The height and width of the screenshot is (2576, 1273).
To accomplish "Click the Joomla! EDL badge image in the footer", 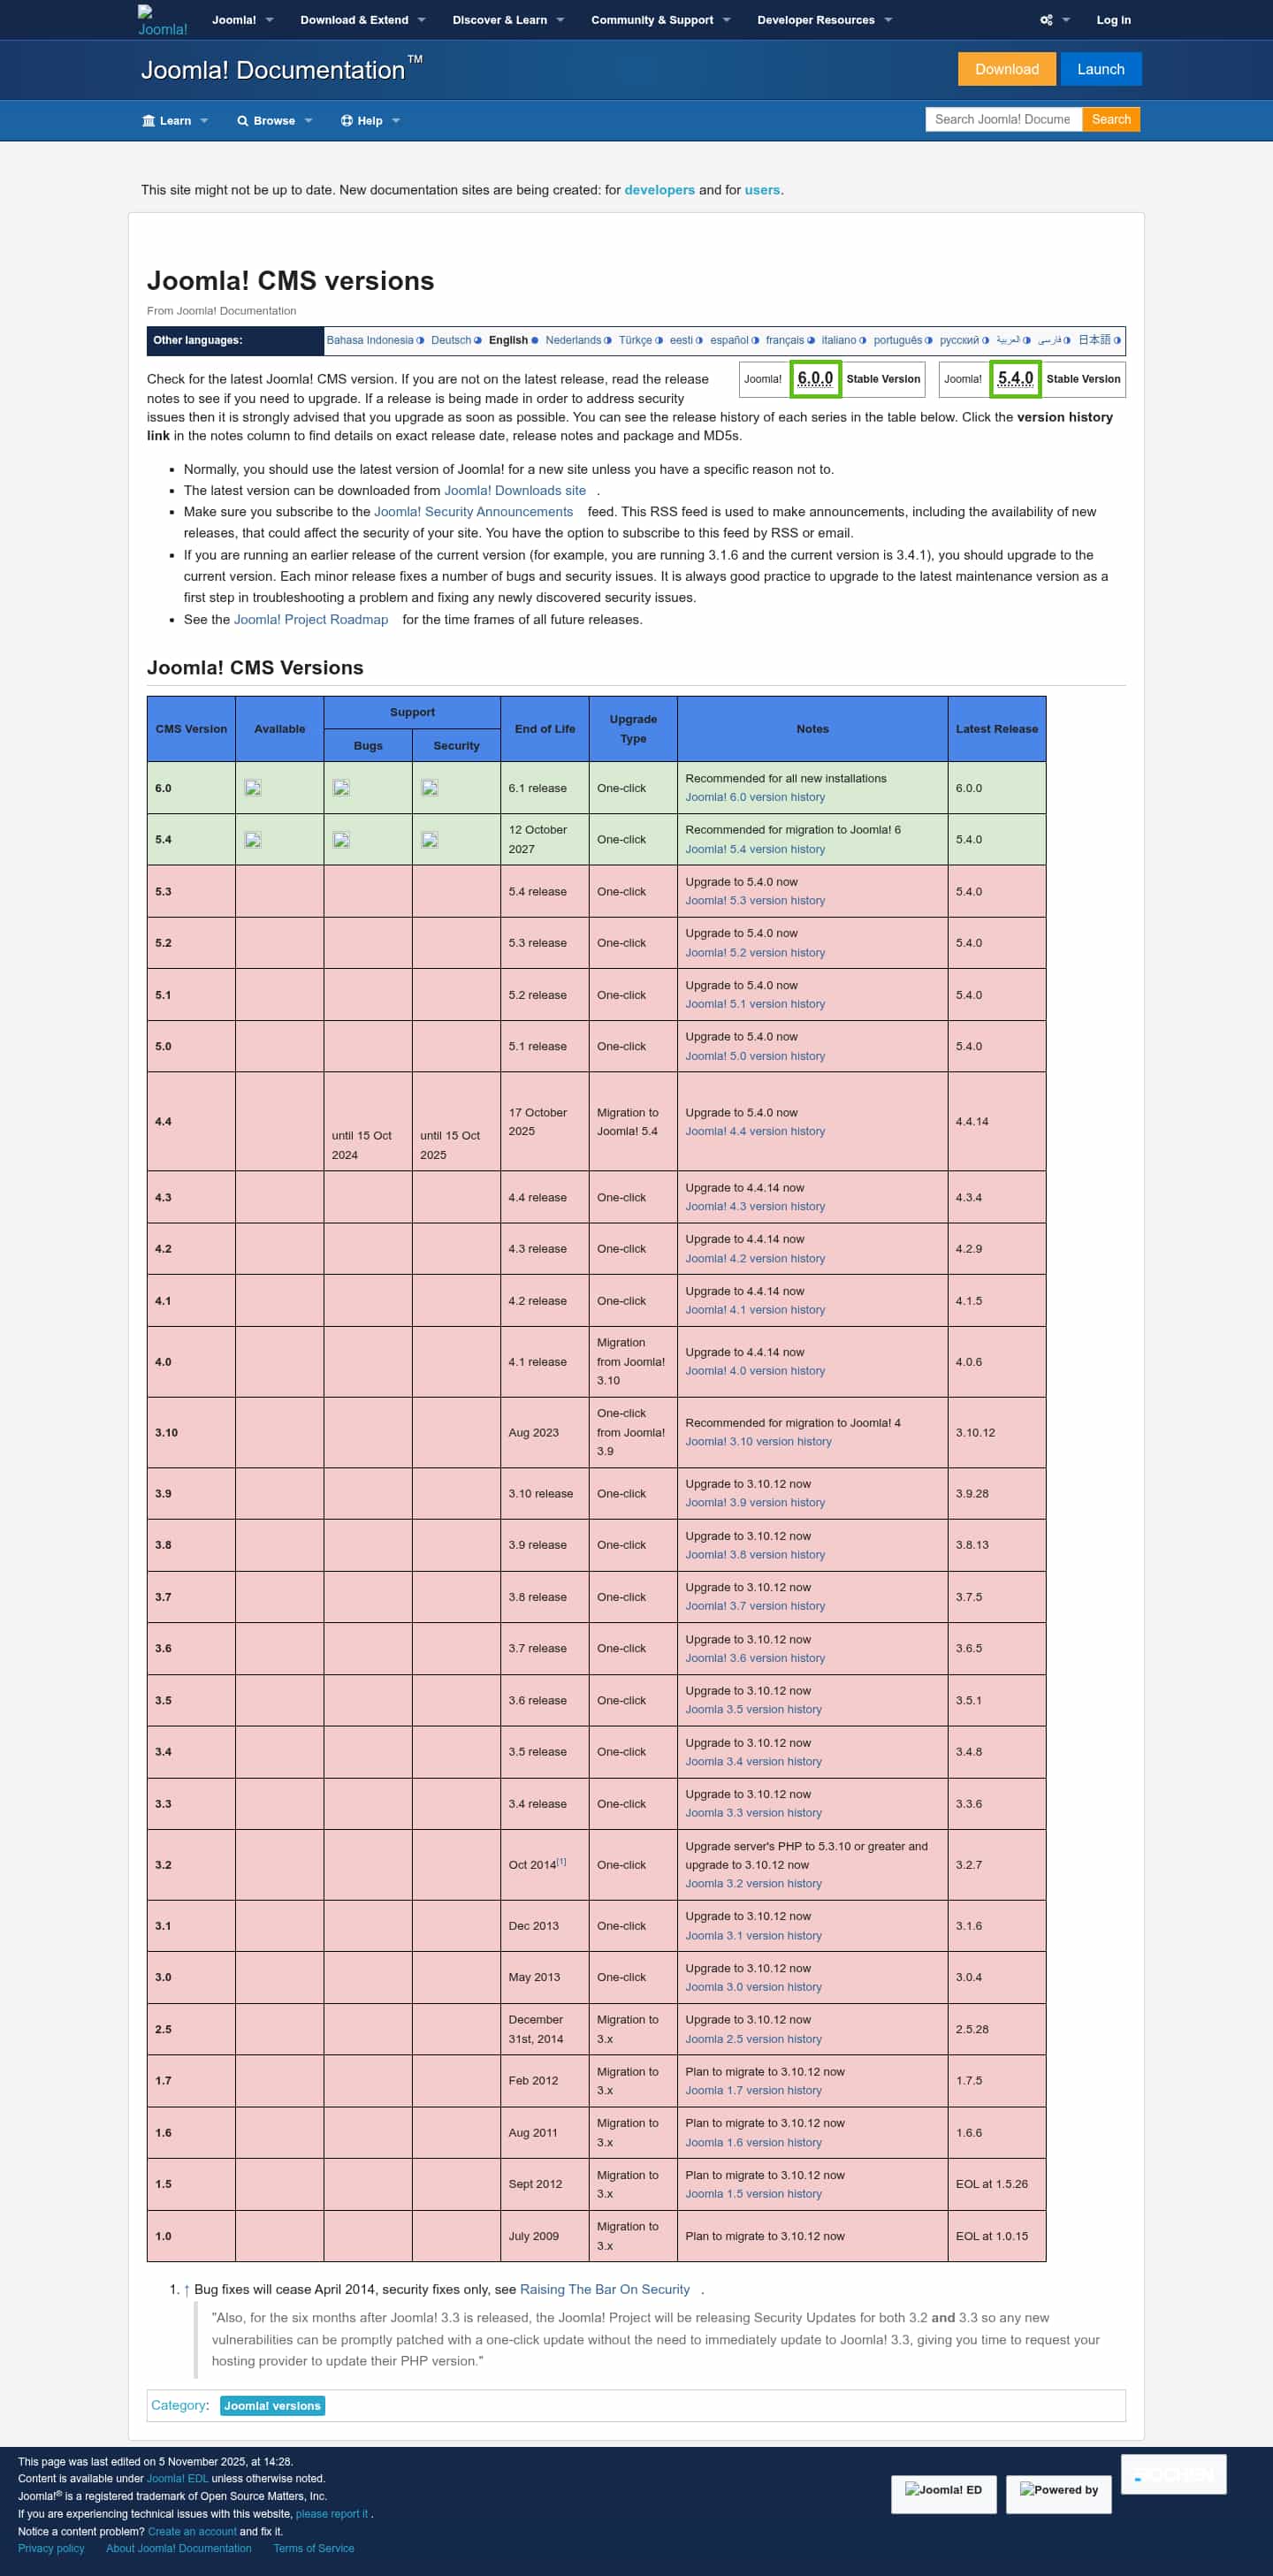I will click(x=943, y=2494).
